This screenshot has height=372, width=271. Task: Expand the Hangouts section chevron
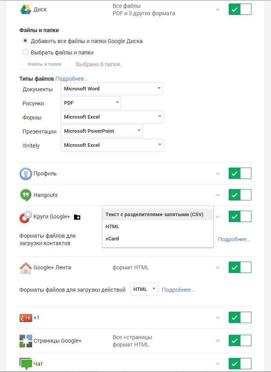coord(218,195)
